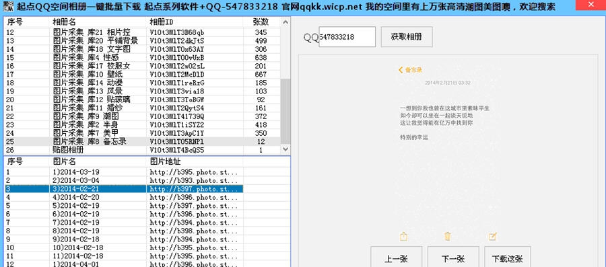The width and height of the screenshot is (606, 267).
Task: Click the QQ number input field
Action: pos(347,37)
